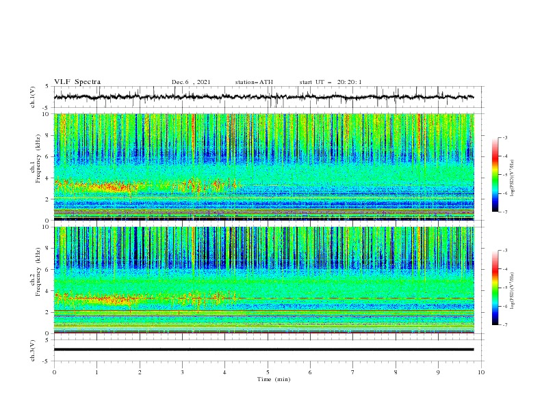Click the ch.1 log(PSD) colorbar label

pyautogui.click(x=513, y=178)
